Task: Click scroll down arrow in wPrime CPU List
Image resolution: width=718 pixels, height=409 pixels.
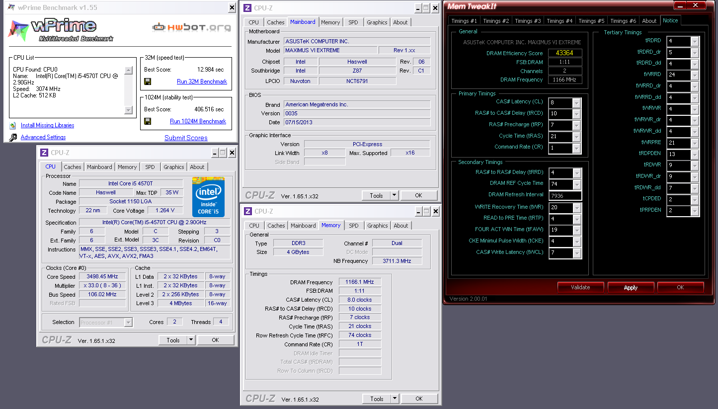Action: pyautogui.click(x=128, y=110)
